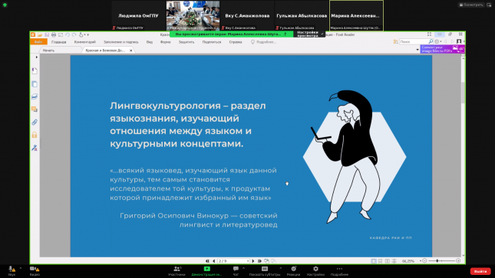Open the Attachments paperclip panel icon
The width and height of the screenshot is (495, 278).
click(x=35, y=123)
